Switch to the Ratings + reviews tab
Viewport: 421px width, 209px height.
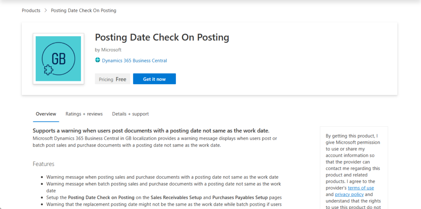84,114
